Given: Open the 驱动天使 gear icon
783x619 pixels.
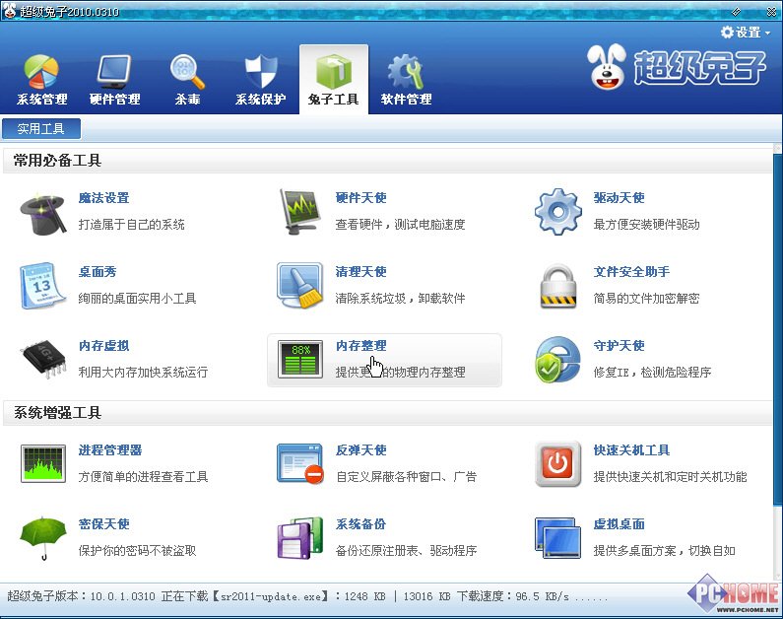Looking at the screenshot, I should click(557, 212).
